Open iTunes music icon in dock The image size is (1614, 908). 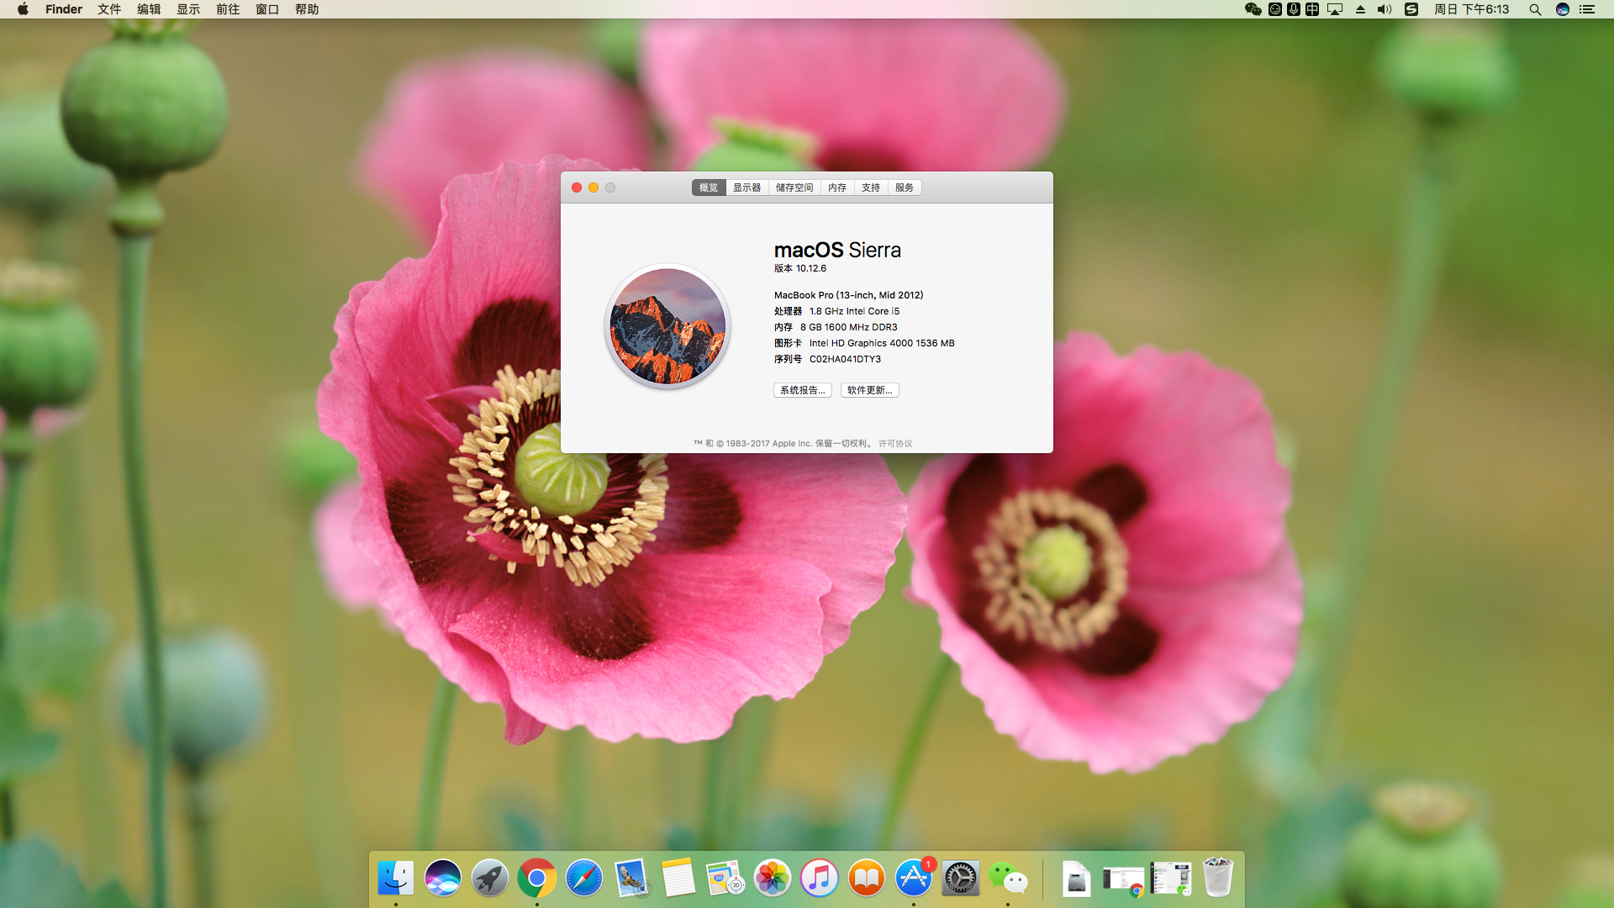(820, 879)
